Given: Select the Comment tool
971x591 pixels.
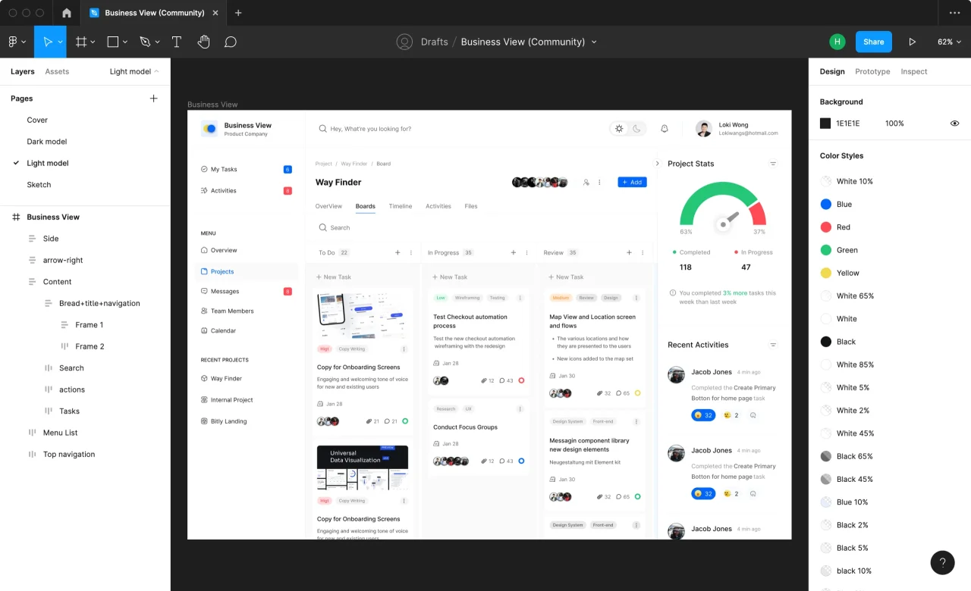Looking at the screenshot, I should click(x=231, y=42).
